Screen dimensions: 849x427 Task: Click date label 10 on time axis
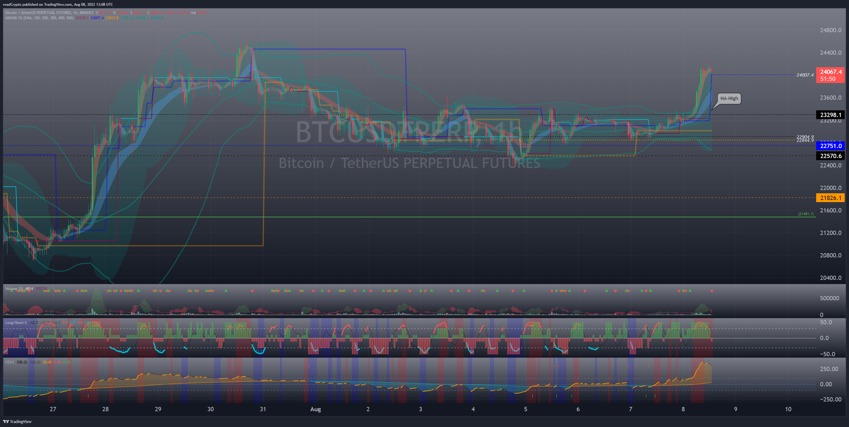(x=788, y=409)
